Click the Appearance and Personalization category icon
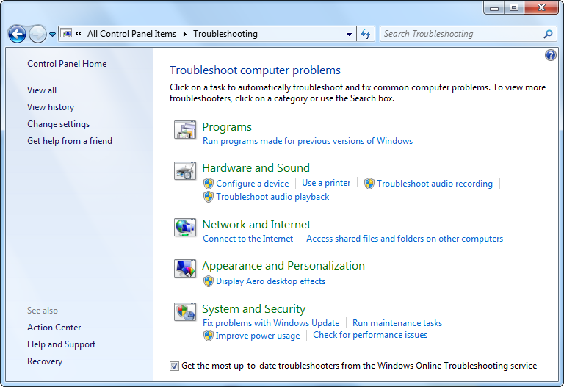 [184, 269]
